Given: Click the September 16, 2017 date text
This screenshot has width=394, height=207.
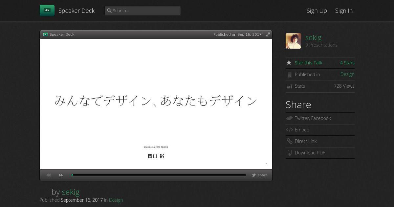Looking at the screenshot, I should [82, 200].
